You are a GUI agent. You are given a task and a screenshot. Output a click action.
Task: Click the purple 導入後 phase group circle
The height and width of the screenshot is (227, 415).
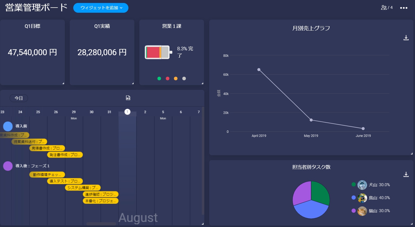click(x=8, y=166)
